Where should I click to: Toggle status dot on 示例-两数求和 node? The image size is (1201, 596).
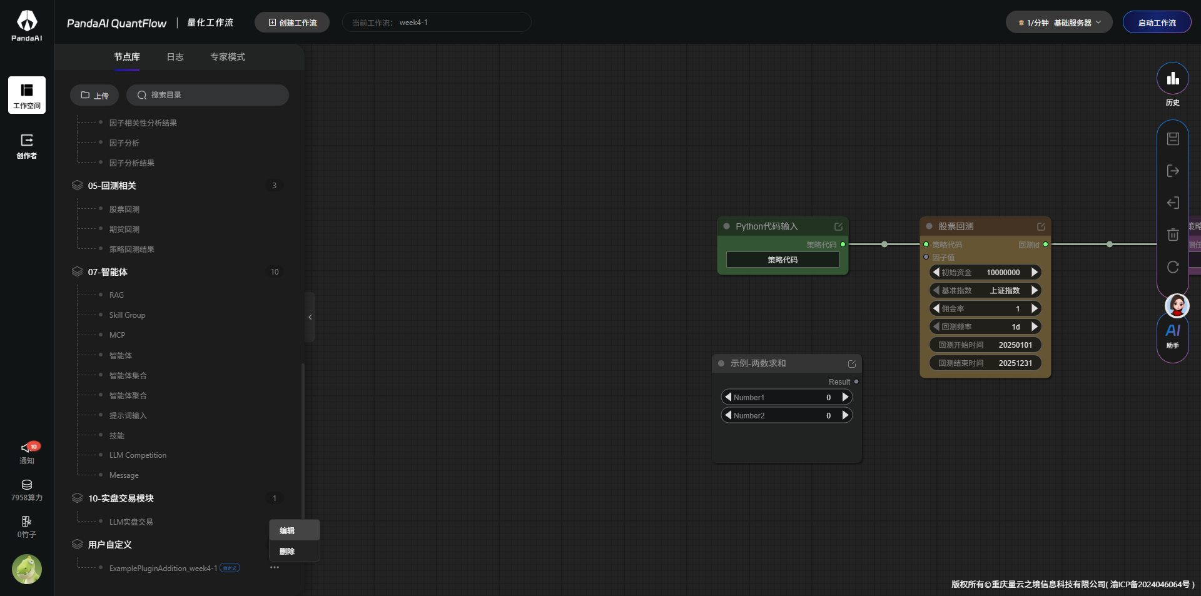click(x=721, y=363)
